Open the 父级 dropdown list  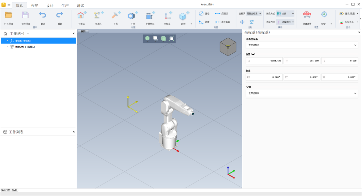[x=301, y=93]
